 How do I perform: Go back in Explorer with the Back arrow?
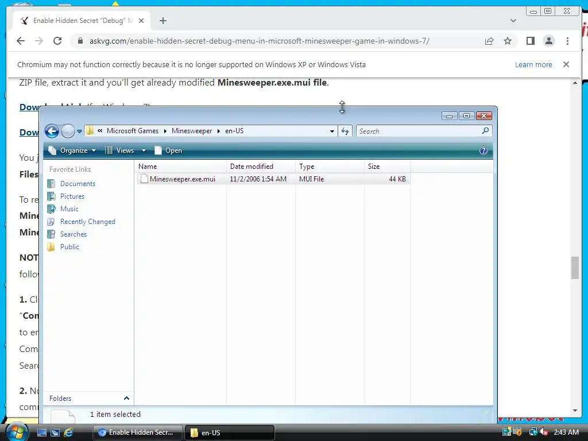[x=52, y=131]
